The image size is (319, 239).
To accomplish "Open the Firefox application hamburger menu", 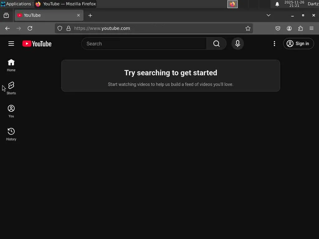I will coord(312,28).
